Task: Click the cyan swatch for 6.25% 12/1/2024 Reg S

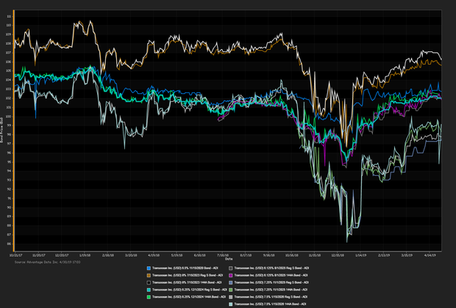Action: pyautogui.click(x=149, y=290)
